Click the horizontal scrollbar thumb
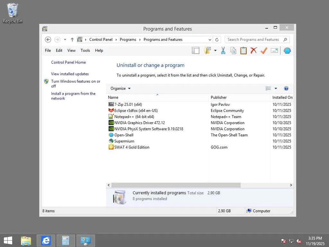 (176, 185)
